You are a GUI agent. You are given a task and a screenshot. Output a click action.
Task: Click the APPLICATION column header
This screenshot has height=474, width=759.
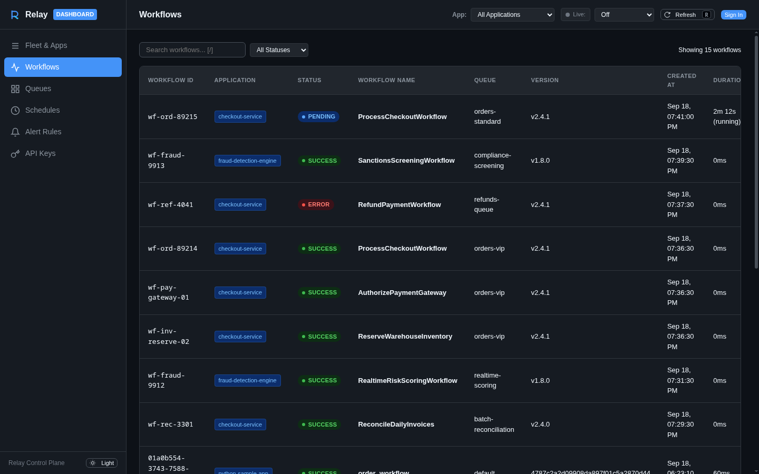[x=235, y=80]
